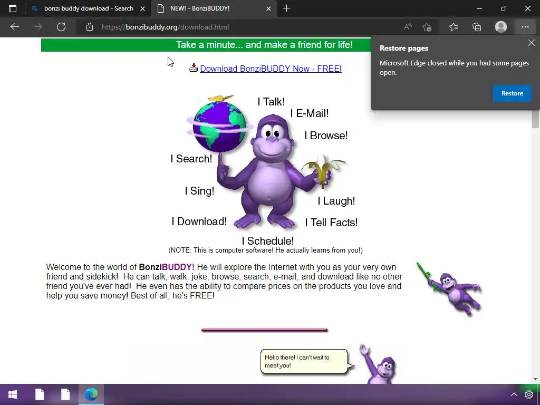Click the 'I Search!' label
This screenshot has height=405, width=540.
(x=191, y=159)
